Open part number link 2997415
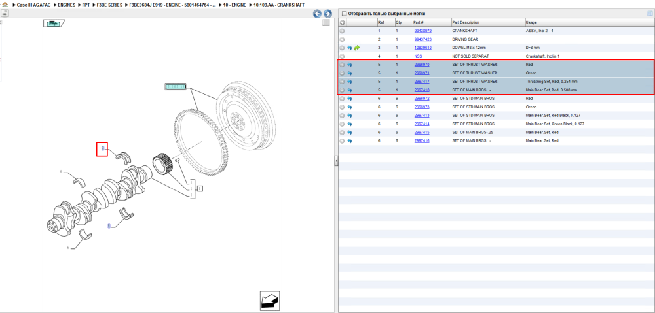Image resolution: width=655 pixels, height=313 pixels. click(x=421, y=133)
